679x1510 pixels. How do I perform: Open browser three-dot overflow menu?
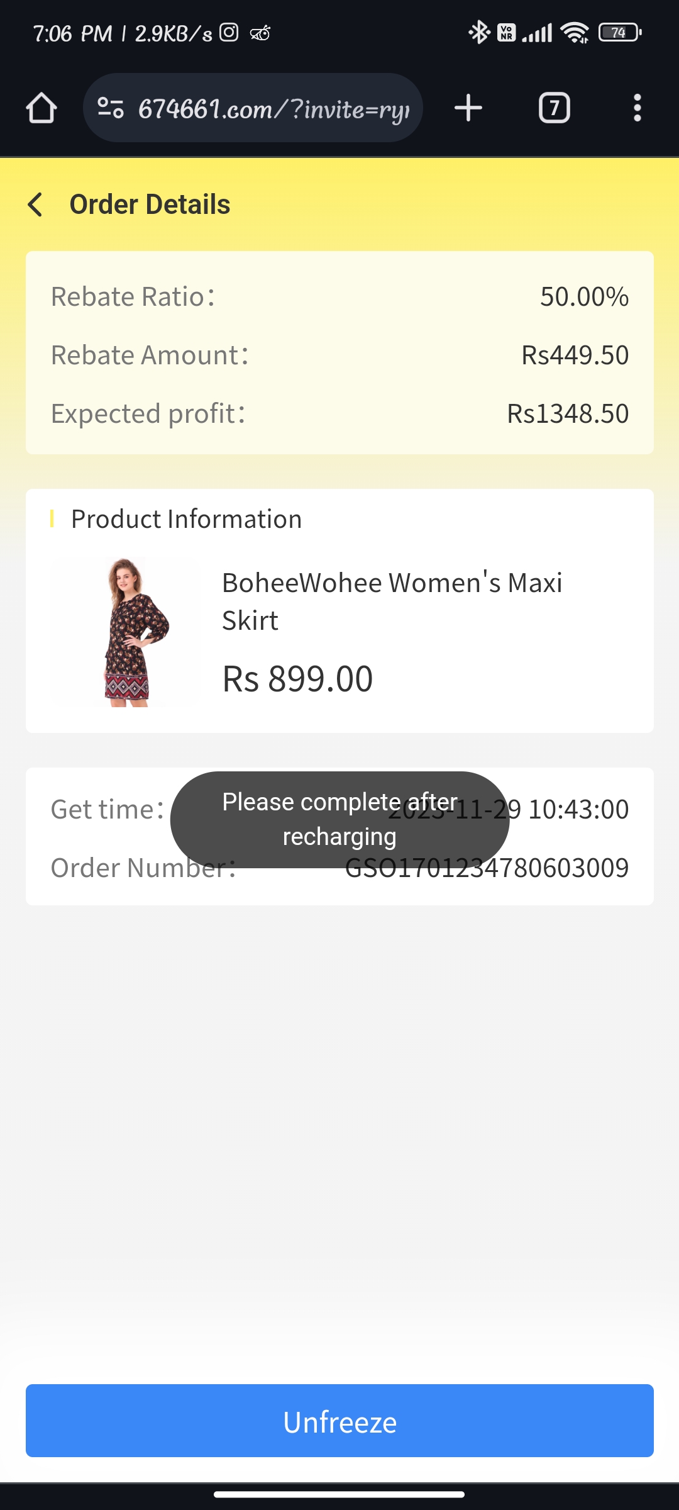pyautogui.click(x=637, y=108)
